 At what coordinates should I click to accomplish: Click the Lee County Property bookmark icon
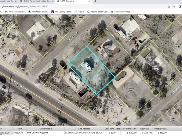pyautogui.click(x=112, y=12)
